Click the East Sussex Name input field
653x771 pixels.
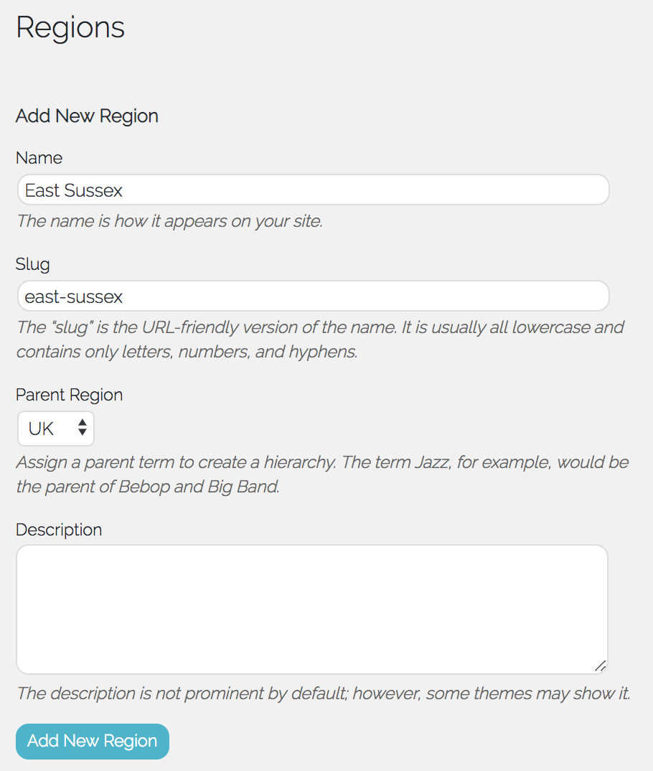313,190
